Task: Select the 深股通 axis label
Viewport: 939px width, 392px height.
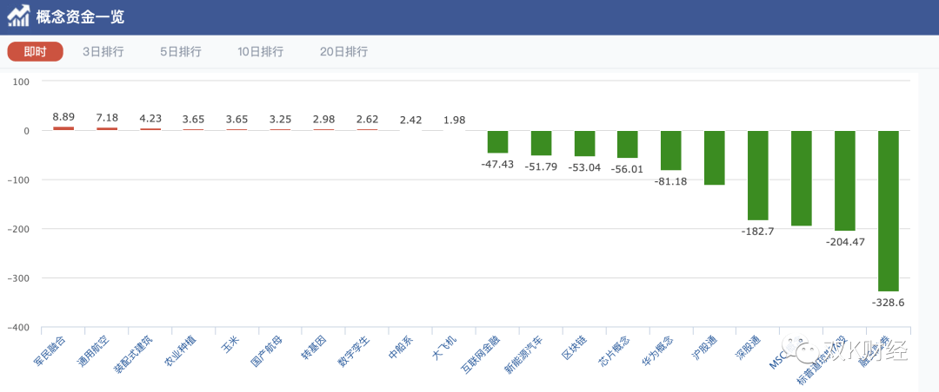Action: tap(748, 348)
